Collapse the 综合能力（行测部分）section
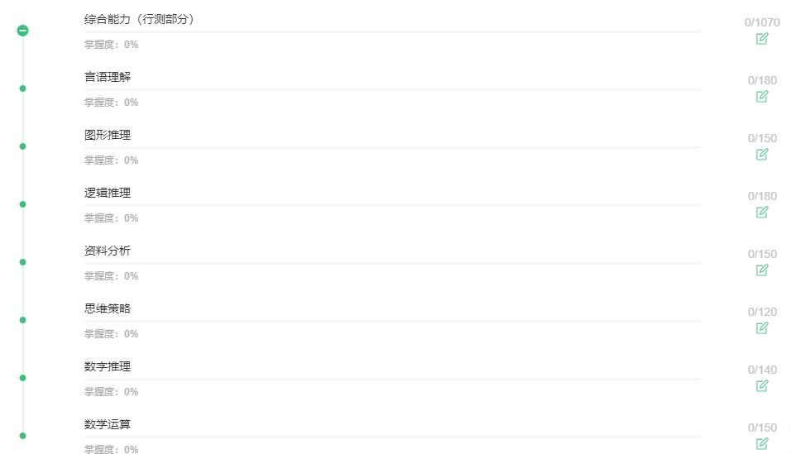Image resolution: width=791 pixels, height=454 pixels. point(22,31)
